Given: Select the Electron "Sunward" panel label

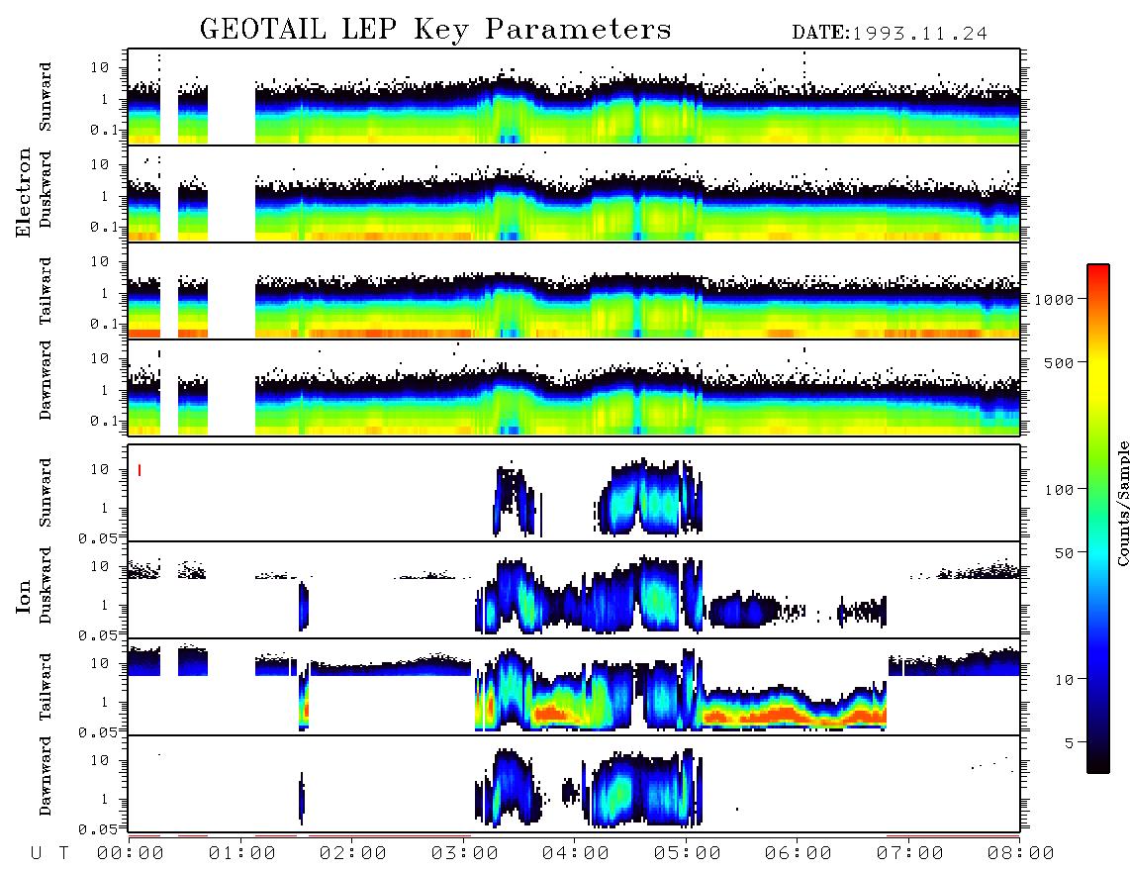Looking at the screenshot, I should 46,96.
